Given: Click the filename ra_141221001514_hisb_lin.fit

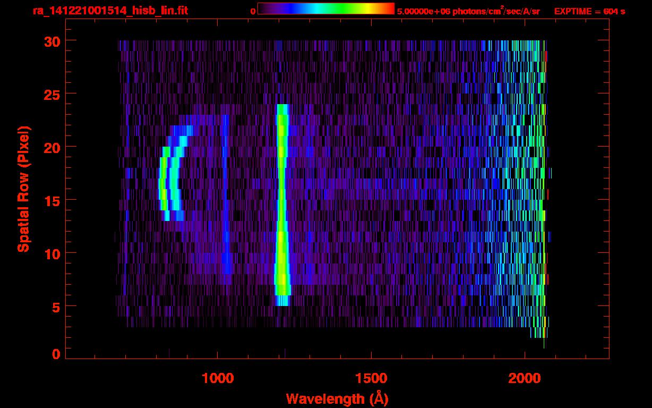Looking at the screenshot, I should (110, 10).
